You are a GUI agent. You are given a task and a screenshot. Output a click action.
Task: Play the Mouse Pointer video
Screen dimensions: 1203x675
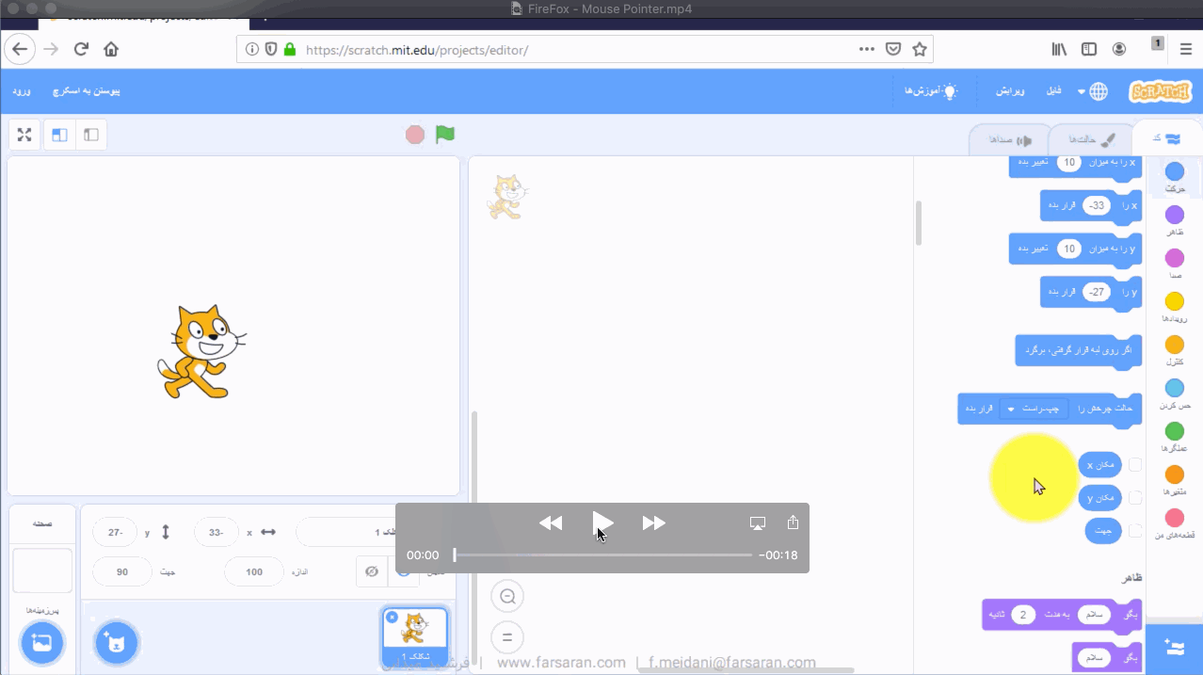click(602, 522)
